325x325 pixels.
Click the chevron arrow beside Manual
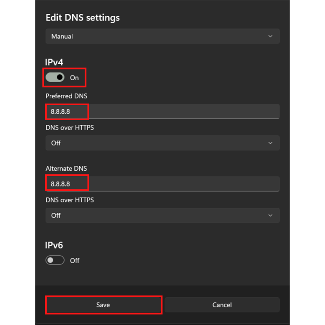pyautogui.click(x=271, y=36)
